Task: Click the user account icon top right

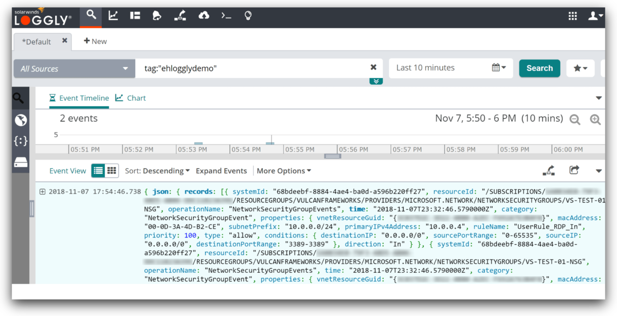Action: [595, 15]
